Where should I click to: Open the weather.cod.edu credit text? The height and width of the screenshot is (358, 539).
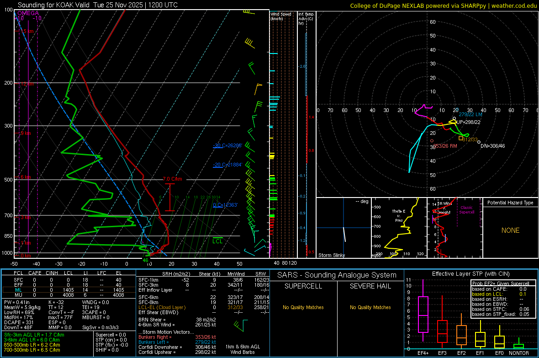click(443, 5)
